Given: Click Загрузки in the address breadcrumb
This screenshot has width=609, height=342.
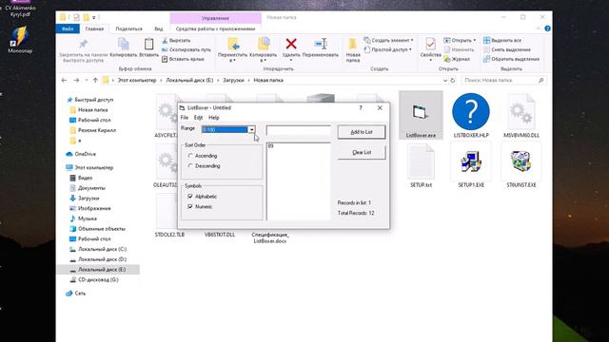Looking at the screenshot, I should pos(233,80).
